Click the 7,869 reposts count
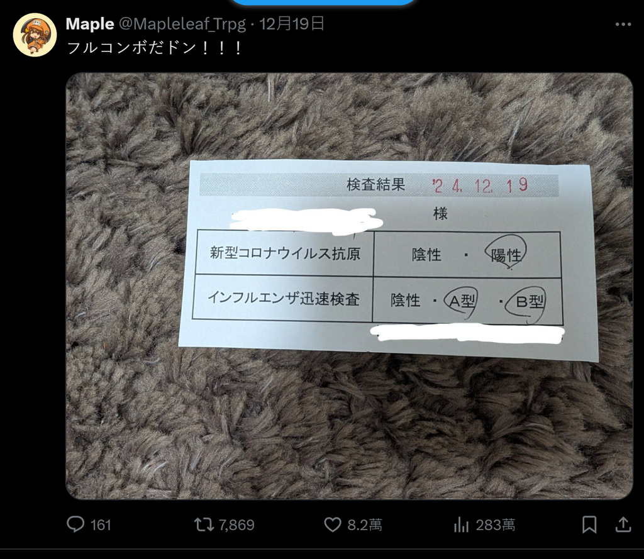The image size is (644, 559). (x=236, y=525)
